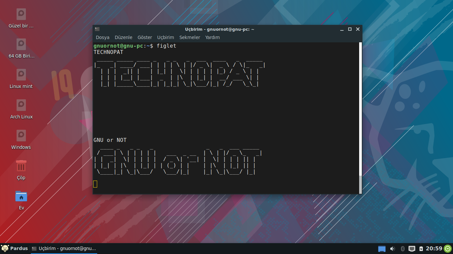Viewport: 453px width, 254px height.
Task: Open the wired network tray icon
Action: point(412,249)
